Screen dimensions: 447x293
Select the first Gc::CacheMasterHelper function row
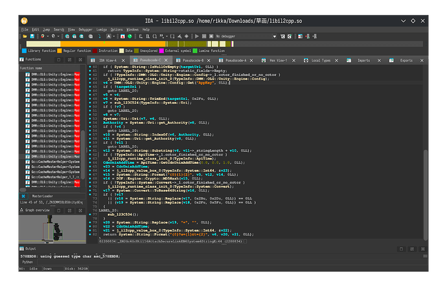(x=52, y=162)
